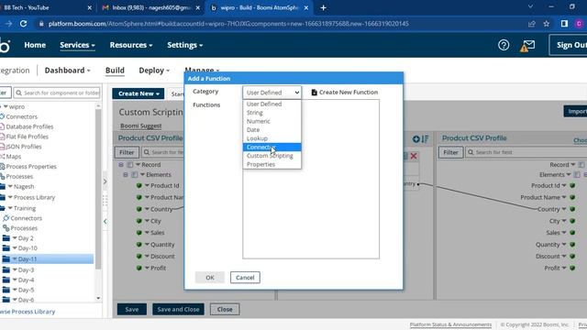Click the Close button beside Save and Close
Image resolution: width=587 pixels, height=330 pixels.
pyautogui.click(x=225, y=310)
